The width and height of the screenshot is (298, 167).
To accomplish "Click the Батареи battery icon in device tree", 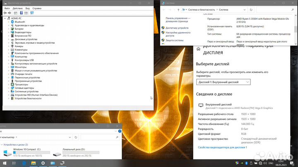I will coord(12,29).
